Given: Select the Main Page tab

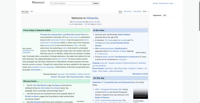Looking at the screenshot, I should [25, 11].
